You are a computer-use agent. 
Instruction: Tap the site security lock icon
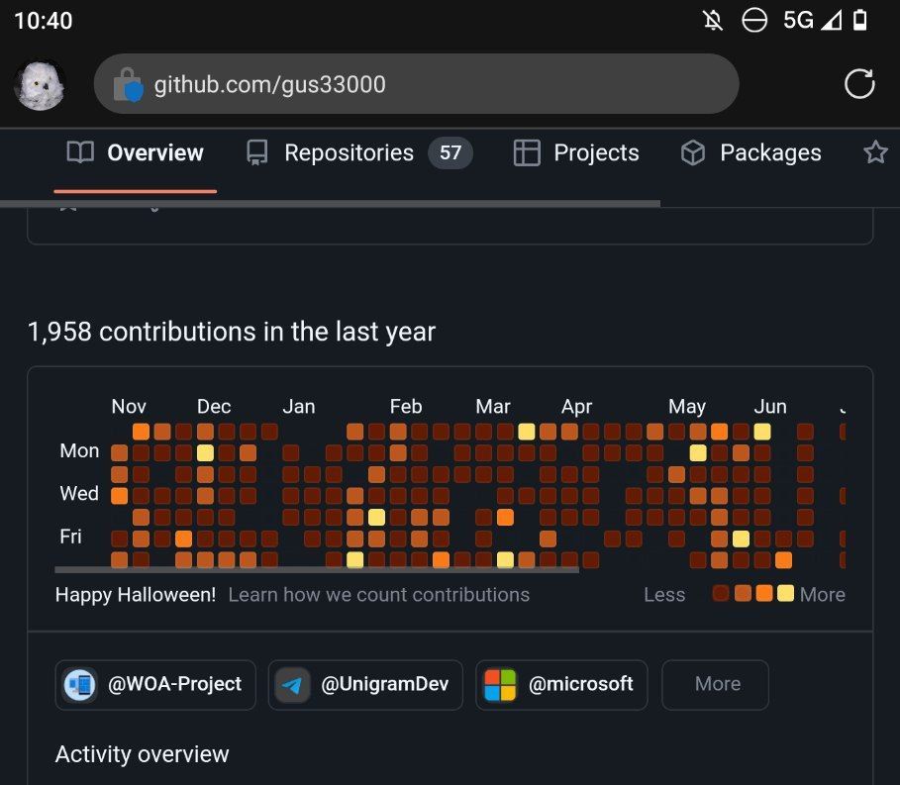[x=128, y=84]
